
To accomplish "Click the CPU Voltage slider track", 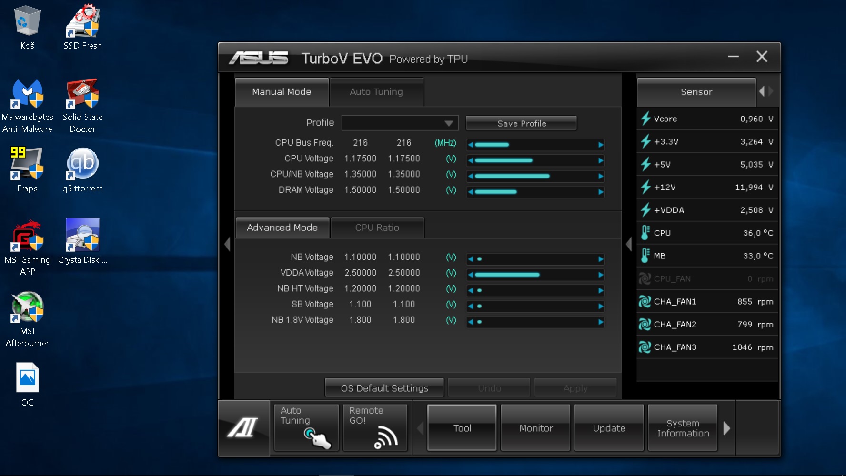I will pyautogui.click(x=535, y=160).
